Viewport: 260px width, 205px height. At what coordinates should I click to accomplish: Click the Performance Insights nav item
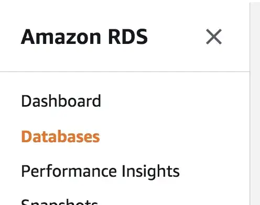(100, 172)
